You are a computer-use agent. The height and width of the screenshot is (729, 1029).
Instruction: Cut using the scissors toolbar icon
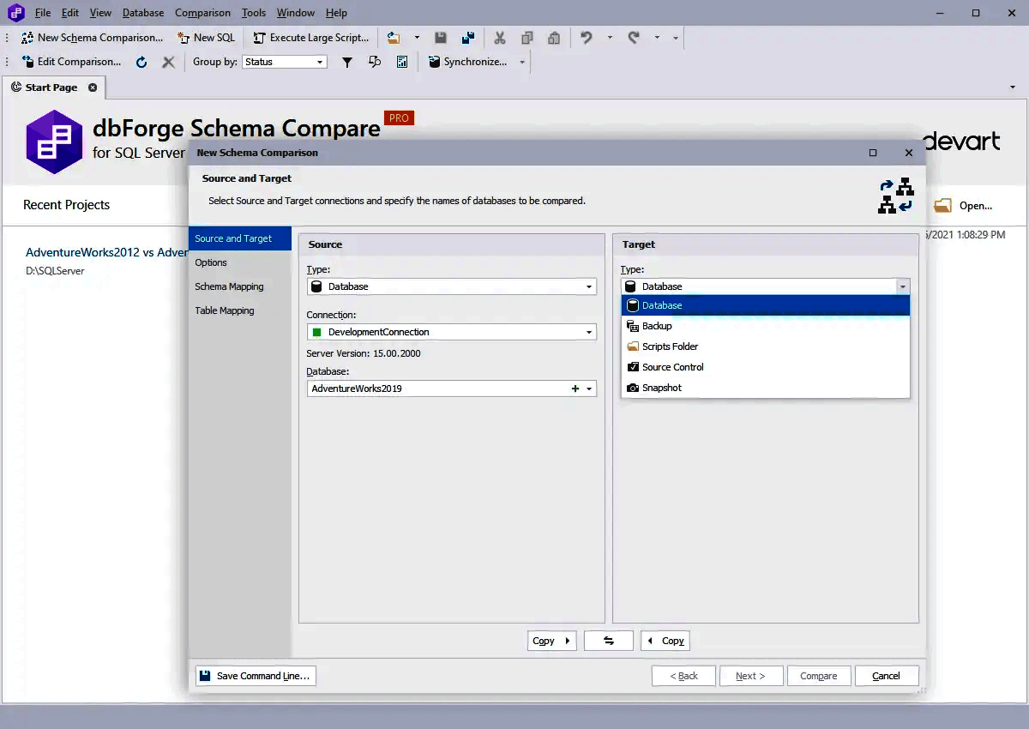[x=500, y=38]
